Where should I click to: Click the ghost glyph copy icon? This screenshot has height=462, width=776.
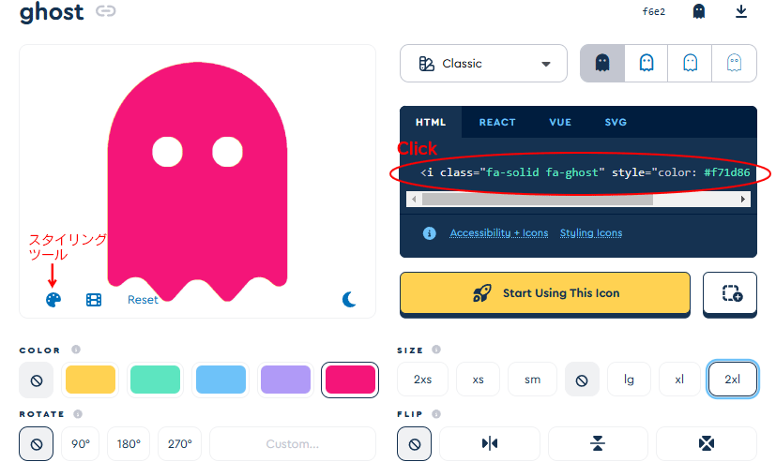click(698, 11)
